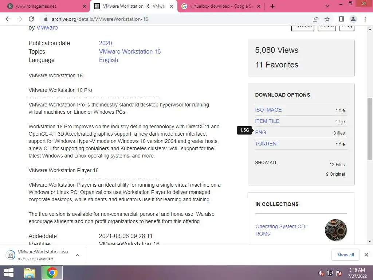This screenshot has height=280, width=373.
Task: Open Chrome three-dot menu
Action: 365,19
